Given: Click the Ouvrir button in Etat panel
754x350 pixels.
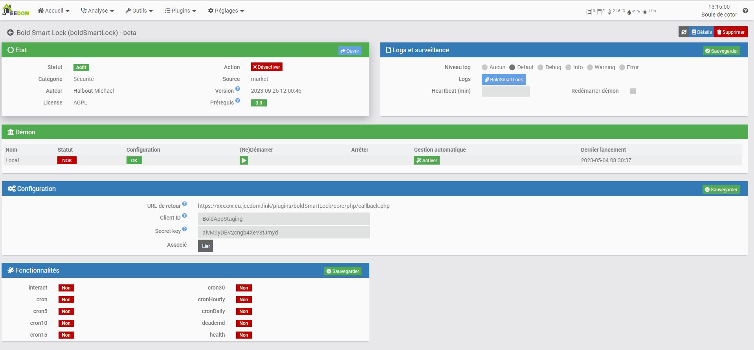Looking at the screenshot, I should coord(350,51).
